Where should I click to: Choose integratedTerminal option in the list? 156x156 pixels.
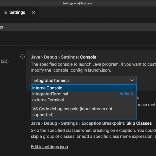coord(50,94)
